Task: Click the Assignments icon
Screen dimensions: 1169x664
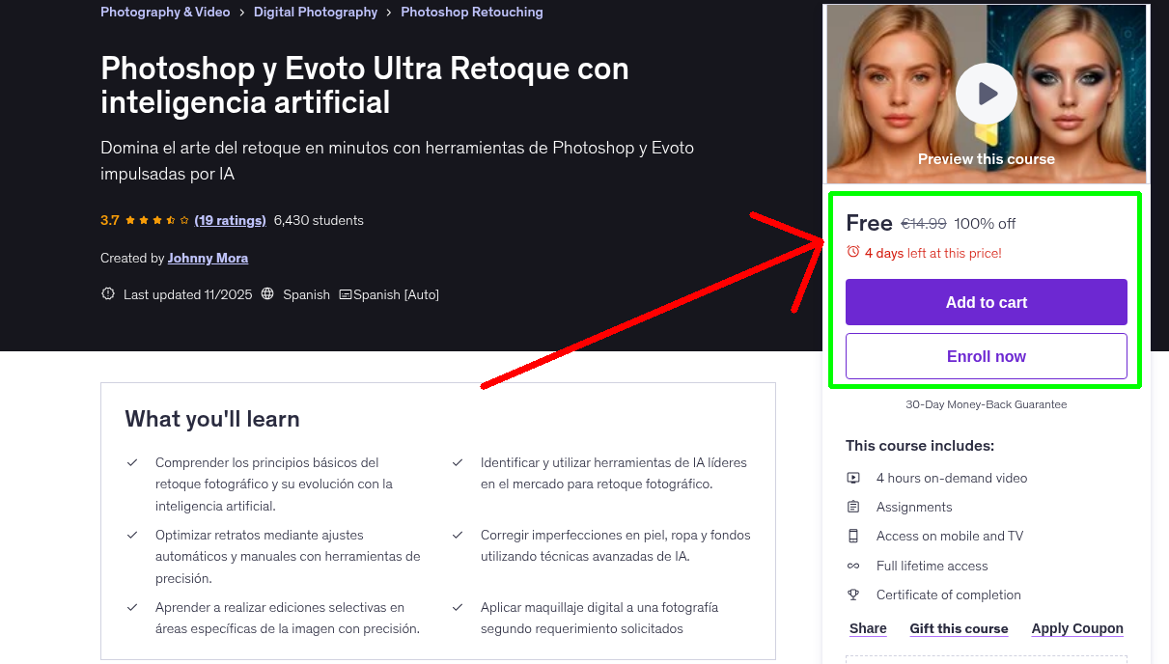Action: (853, 507)
